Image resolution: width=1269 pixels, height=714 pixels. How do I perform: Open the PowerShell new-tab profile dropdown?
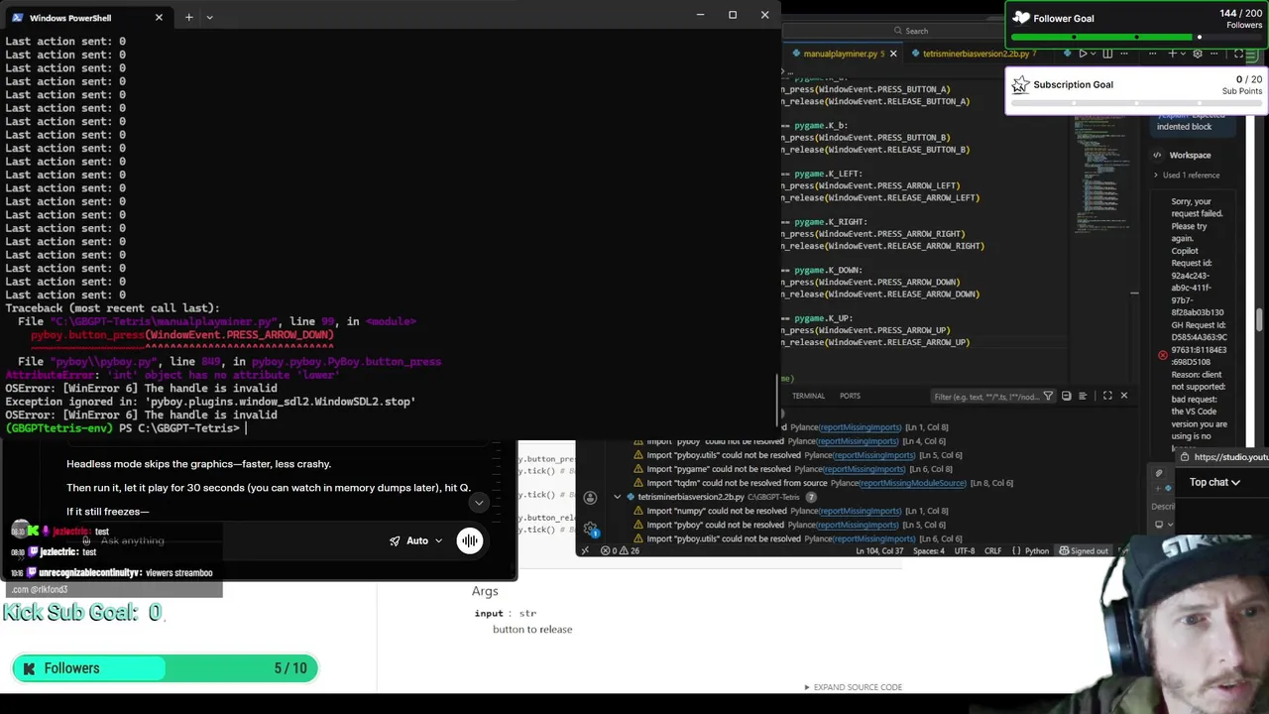click(209, 17)
